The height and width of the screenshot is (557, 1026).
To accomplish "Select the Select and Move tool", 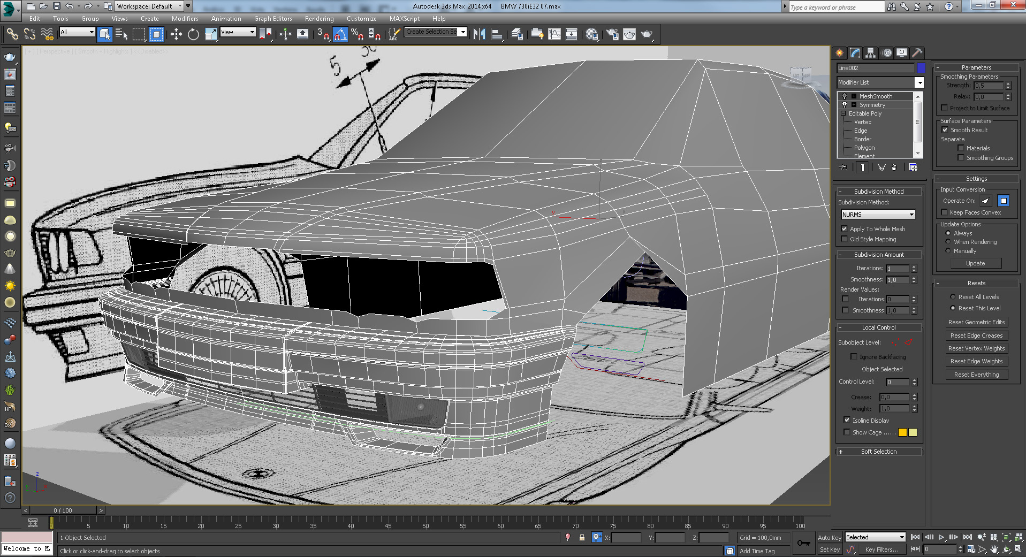I will click(x=176, y=35).
